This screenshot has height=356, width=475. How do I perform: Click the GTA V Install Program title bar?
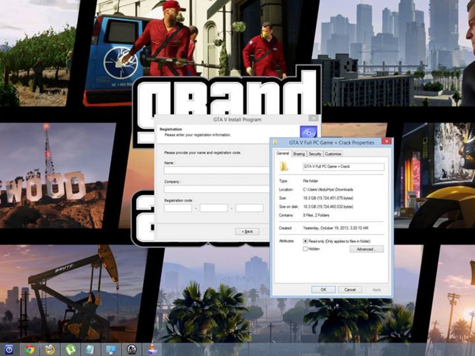click(x=237, y=120)
